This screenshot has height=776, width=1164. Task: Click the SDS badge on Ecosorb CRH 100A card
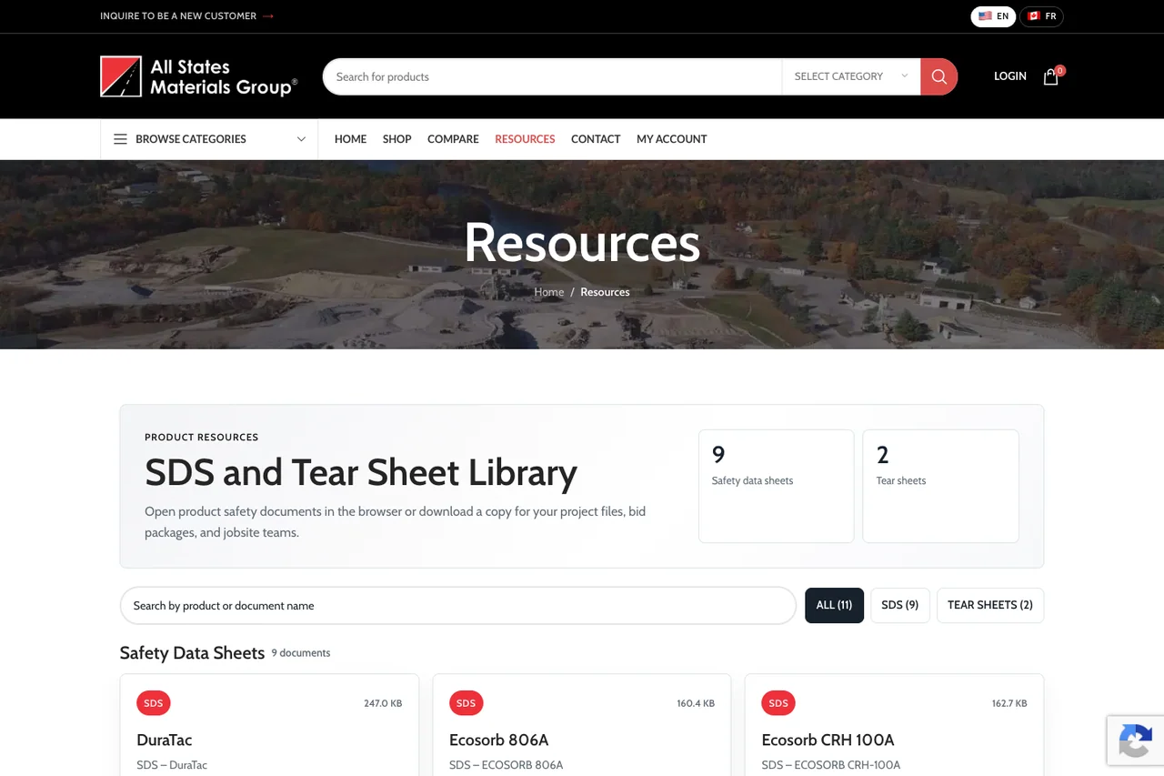[778, 703]
